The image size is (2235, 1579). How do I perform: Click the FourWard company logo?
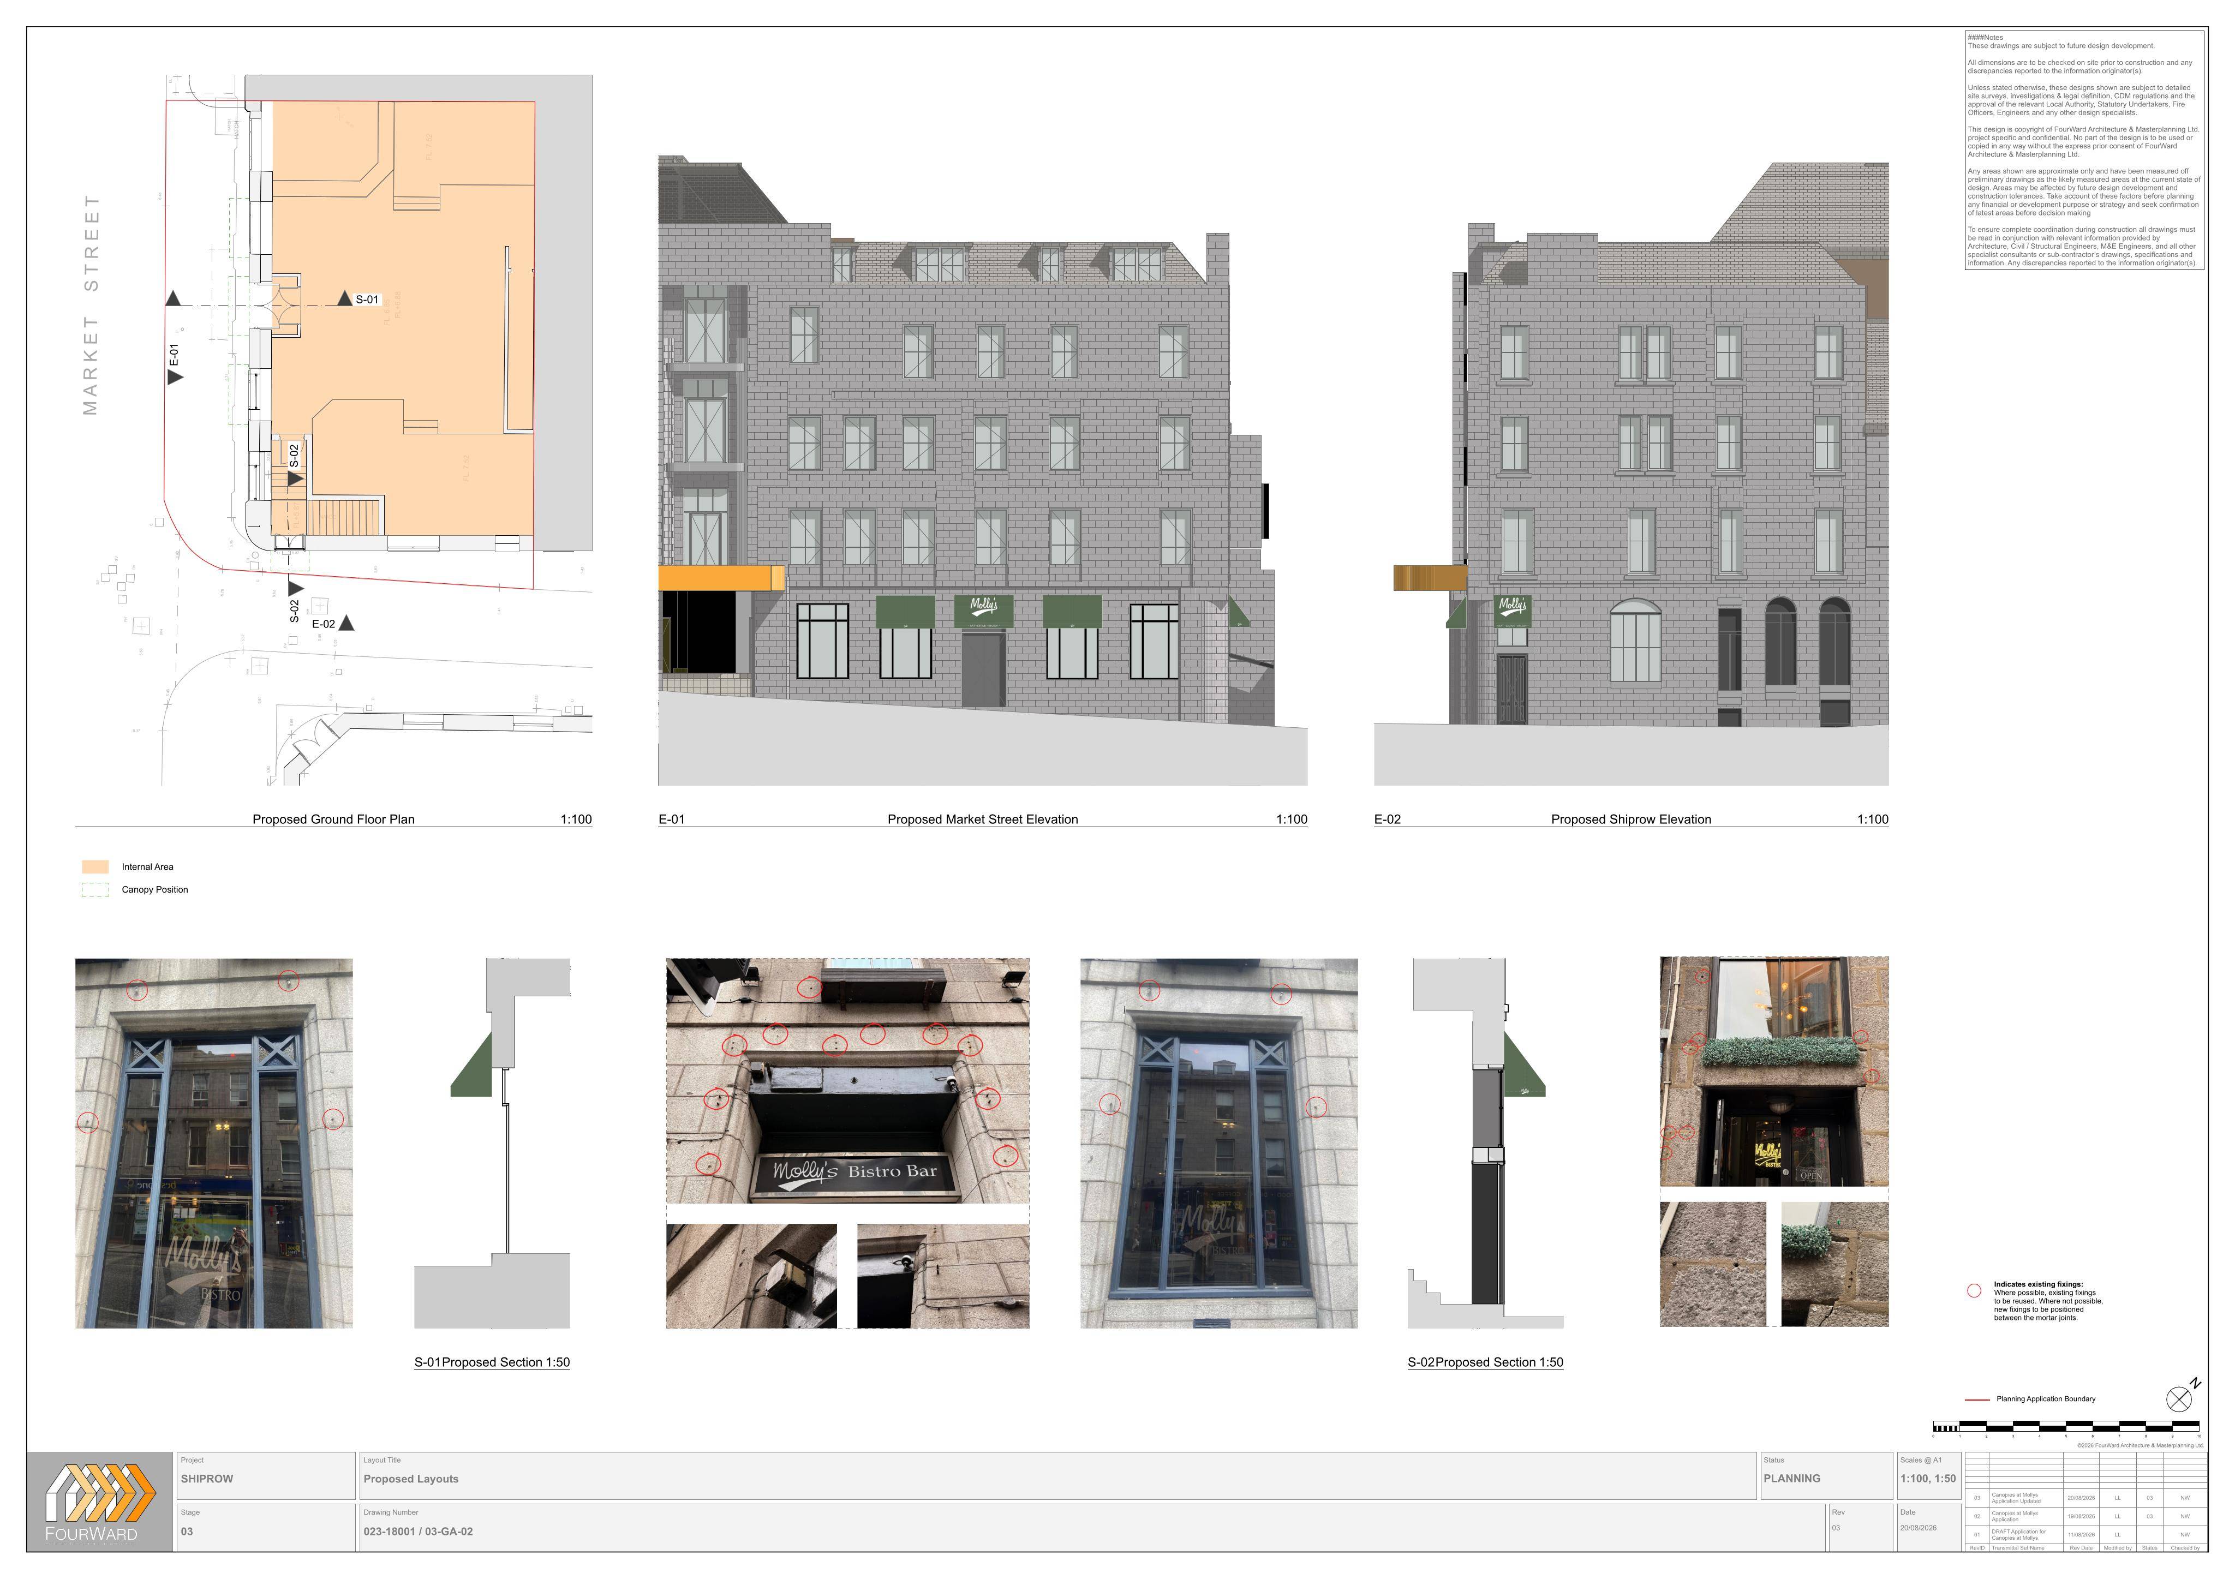(100, 1502)
